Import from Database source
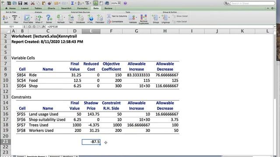The image size is (280, 157). point(80,19)
